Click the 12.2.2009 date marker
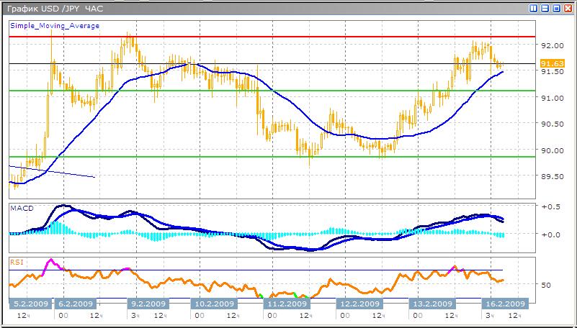The image size is (577, 328). coord(360,304)
